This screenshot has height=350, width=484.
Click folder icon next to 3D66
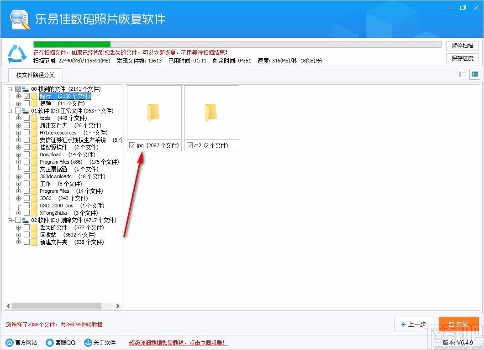34,198
